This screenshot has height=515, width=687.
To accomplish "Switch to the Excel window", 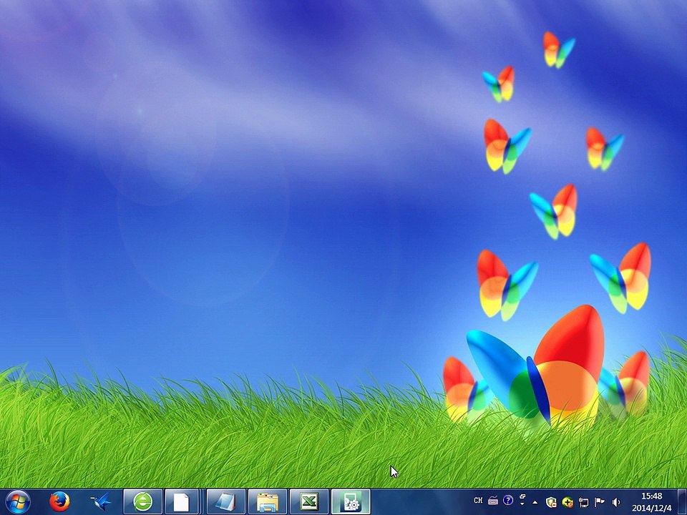I will coord(309,502).
